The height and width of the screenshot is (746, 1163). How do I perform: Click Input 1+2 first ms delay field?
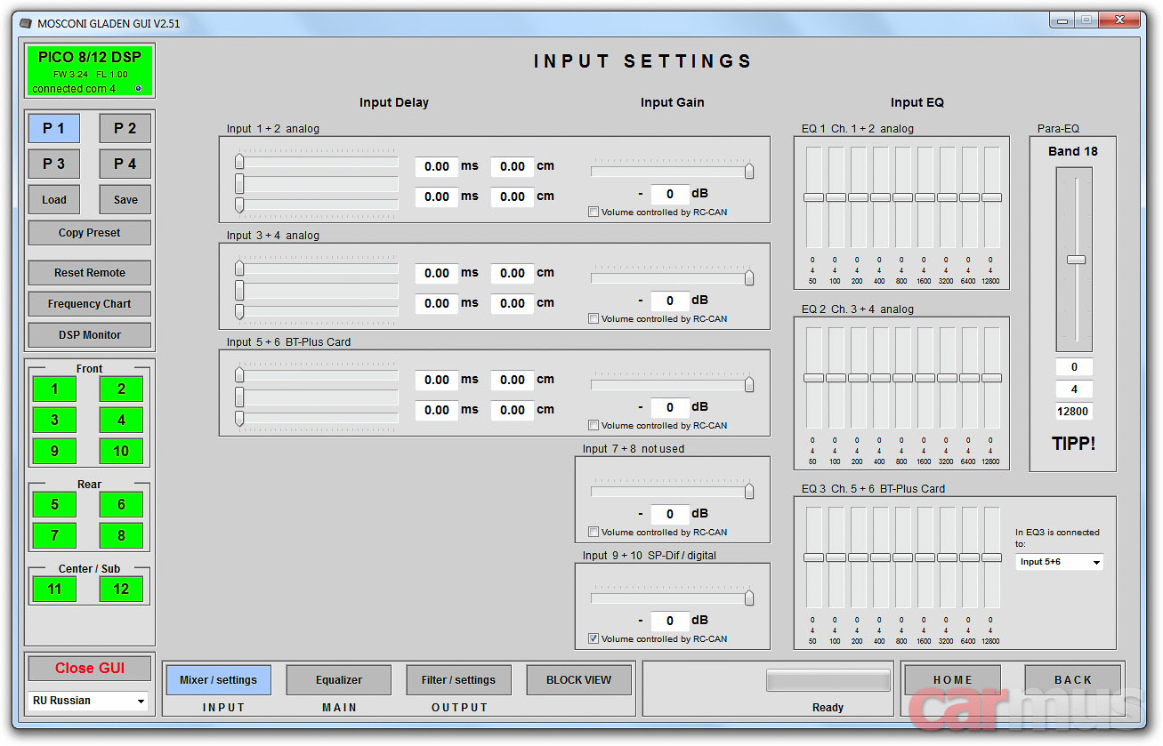click(437, 166)
